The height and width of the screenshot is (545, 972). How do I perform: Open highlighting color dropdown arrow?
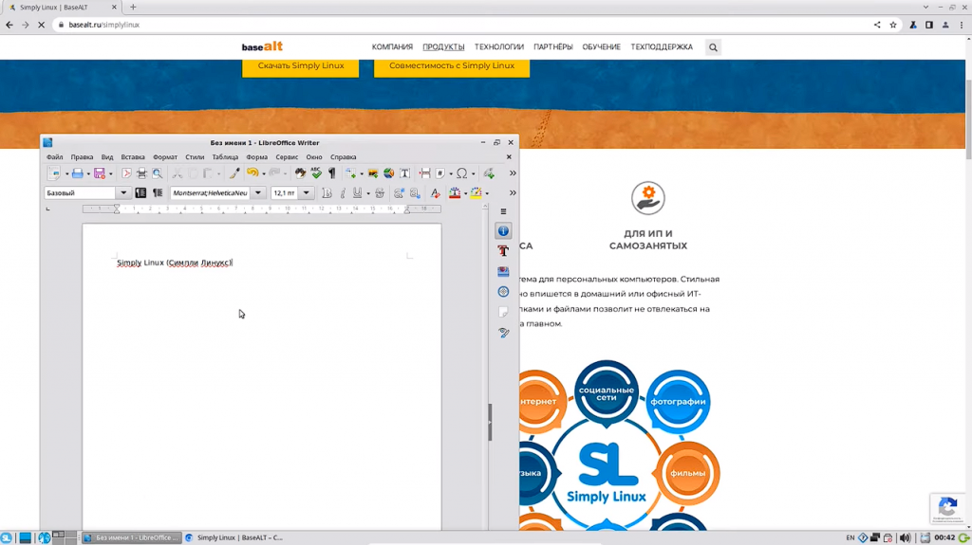[487, 193]
